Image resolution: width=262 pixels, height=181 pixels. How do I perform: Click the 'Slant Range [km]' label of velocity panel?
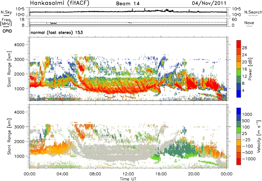pyautogui.click(x=9, y=136)
